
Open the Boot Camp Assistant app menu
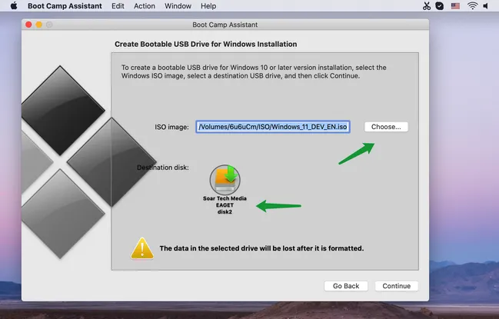(x=65, y=5)
